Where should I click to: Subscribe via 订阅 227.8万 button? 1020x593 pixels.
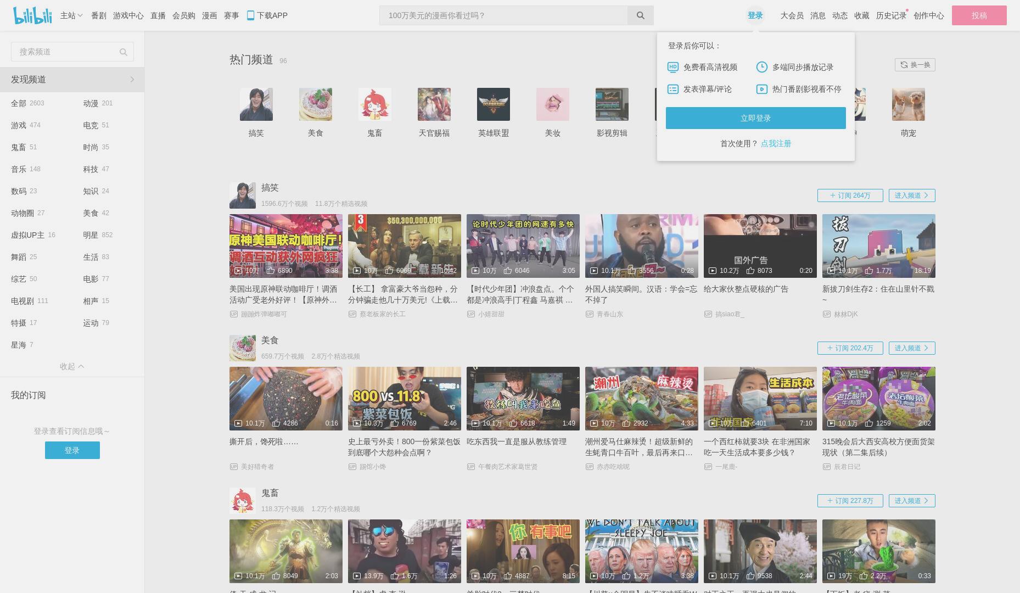click(x=850, y=501)
